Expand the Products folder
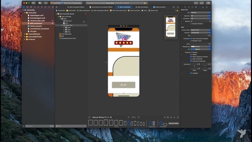 [25, 39]
